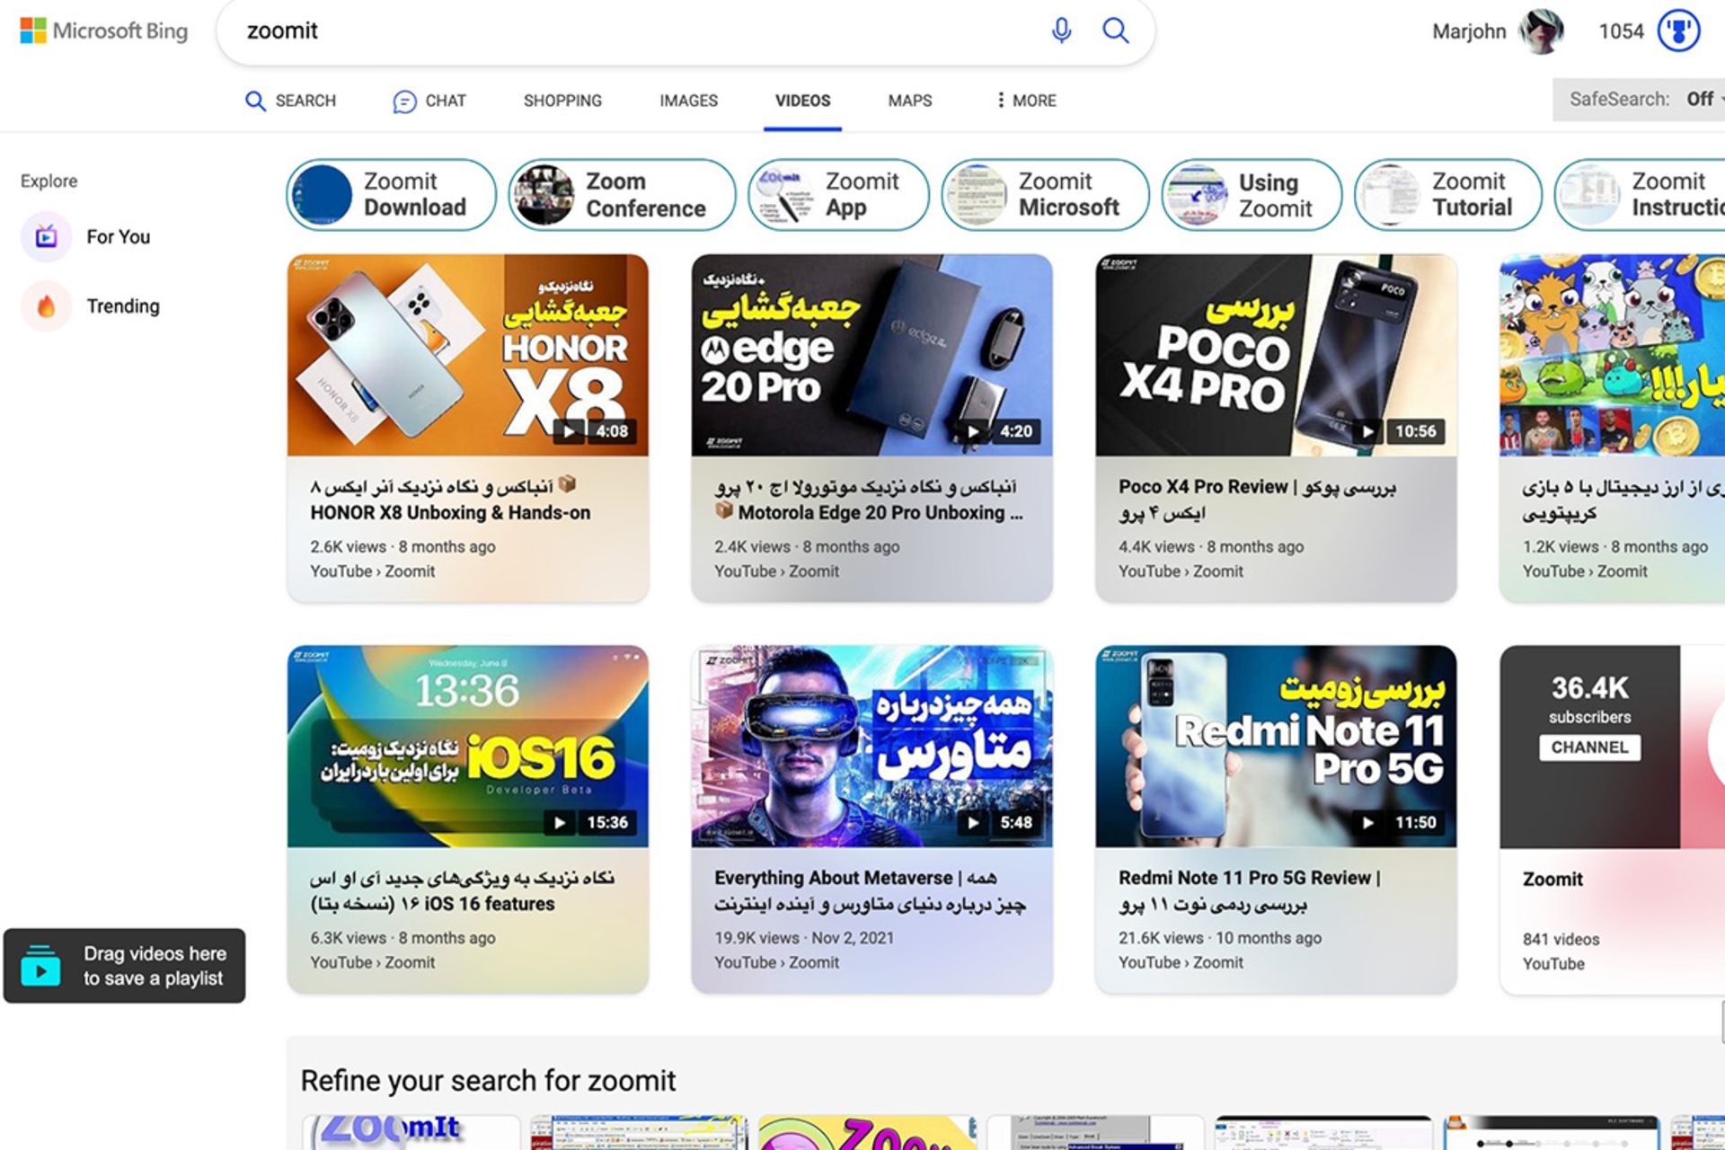Image resolution: width=1725 pixels, height=1150 pixels.
Task: Click the Chat bubble icon
Action: coord(404,102)
